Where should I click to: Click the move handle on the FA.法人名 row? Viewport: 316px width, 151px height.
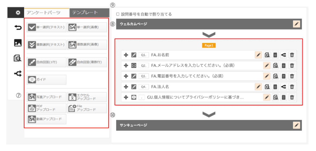(126, 87)
